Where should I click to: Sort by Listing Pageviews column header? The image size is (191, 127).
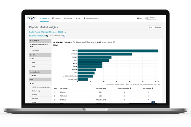(123, 88)
